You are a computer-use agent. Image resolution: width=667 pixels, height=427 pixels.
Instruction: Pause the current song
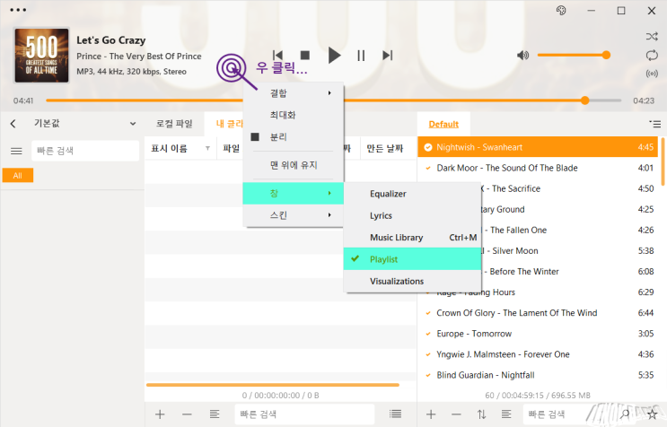(x=361, y=56)
